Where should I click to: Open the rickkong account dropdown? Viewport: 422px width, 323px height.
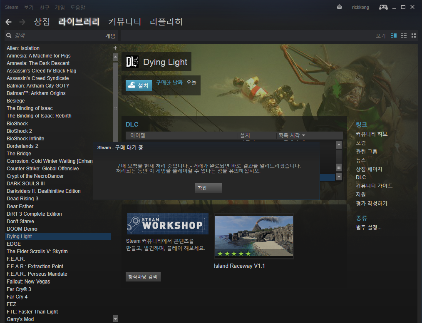[x=360, y=7]
